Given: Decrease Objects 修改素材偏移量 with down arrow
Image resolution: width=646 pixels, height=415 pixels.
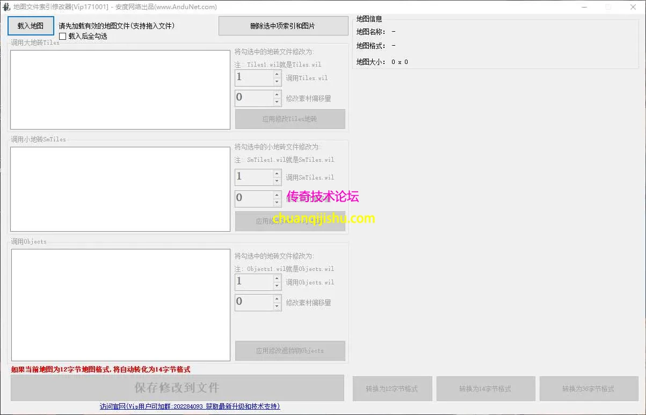Looking at the screenshot, I should coord(277,306).
